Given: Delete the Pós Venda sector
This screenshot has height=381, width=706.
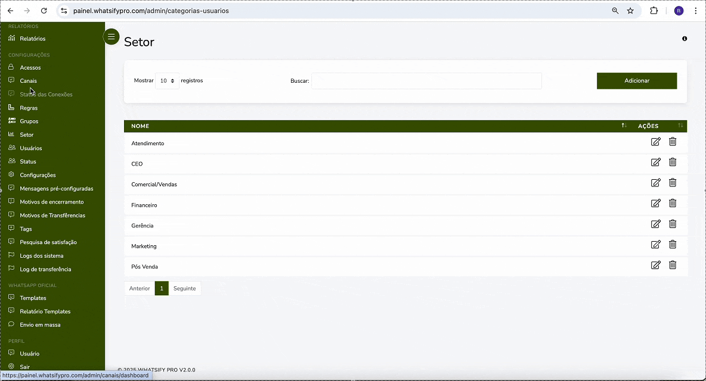Looking at the screenshot, I should [x=673, y=265].
